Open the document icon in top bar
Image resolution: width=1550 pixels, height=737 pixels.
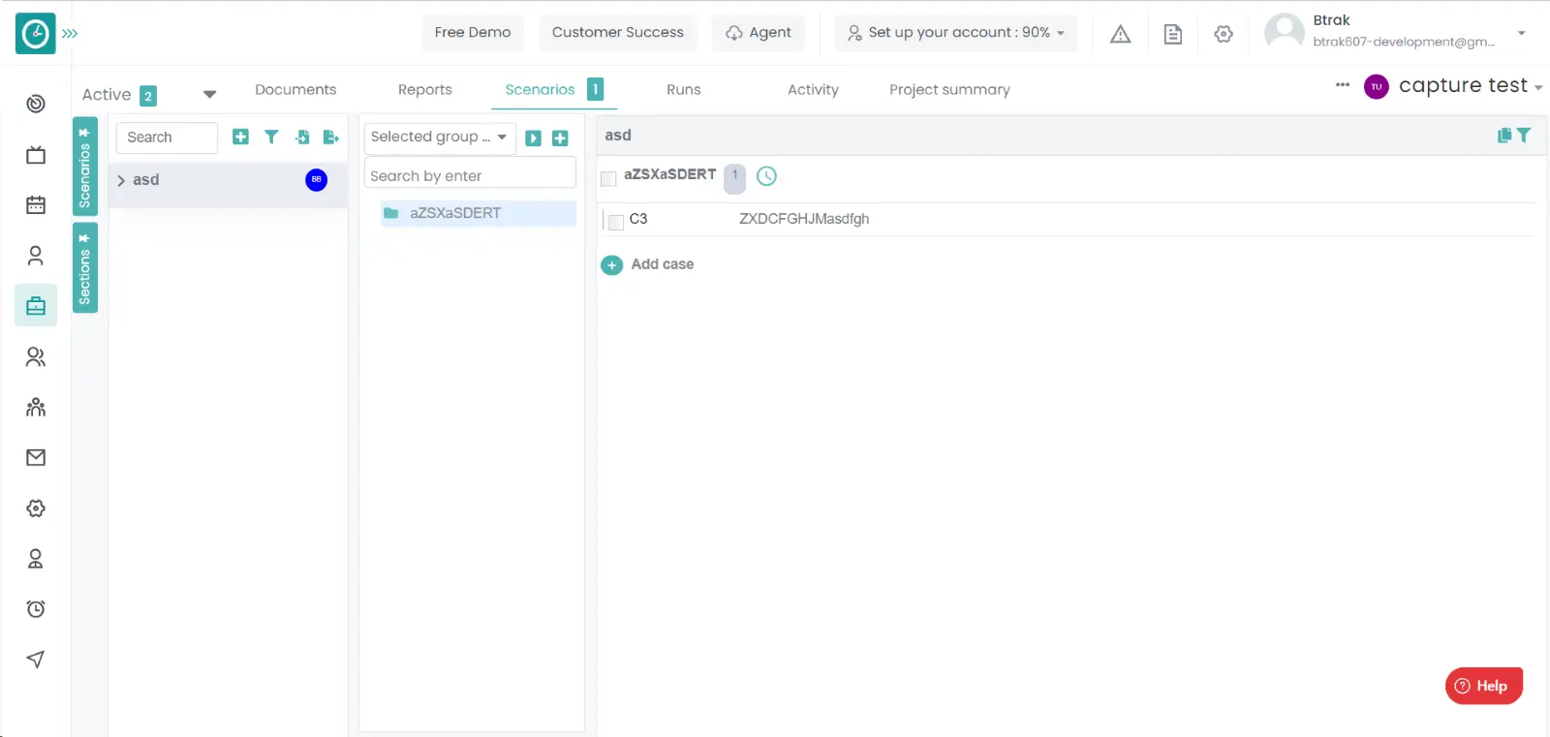click(1172, 34)
